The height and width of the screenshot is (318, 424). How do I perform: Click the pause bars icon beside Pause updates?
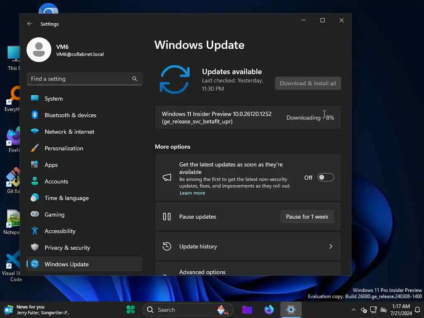(167, 217)
